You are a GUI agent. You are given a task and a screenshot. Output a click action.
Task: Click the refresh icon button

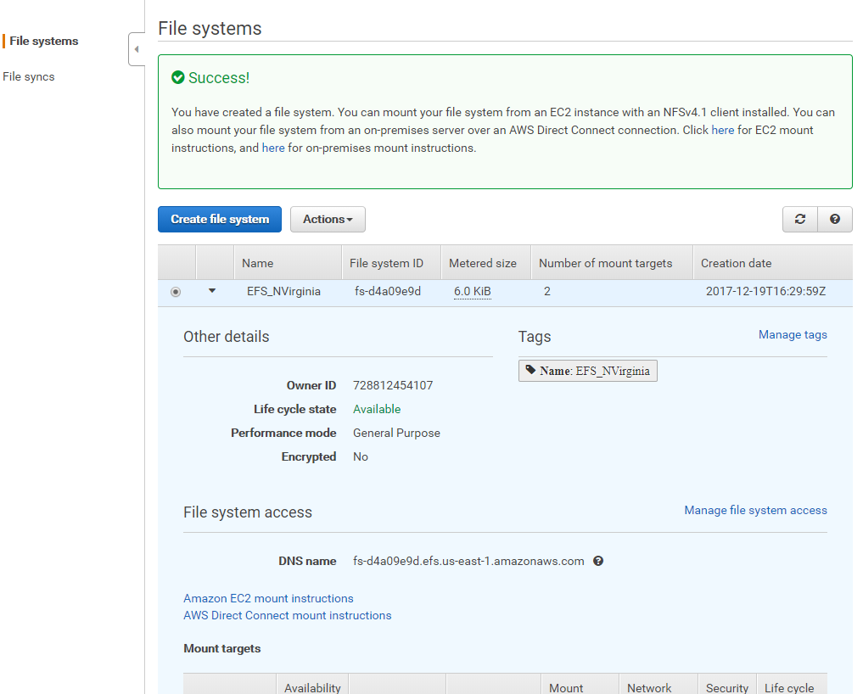799,219
